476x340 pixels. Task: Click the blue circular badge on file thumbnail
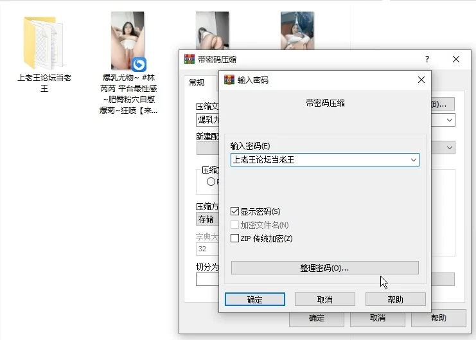139,64
